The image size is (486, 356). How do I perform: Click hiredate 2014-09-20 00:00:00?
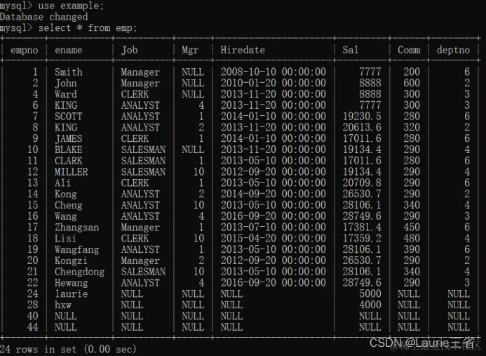tap(273, 194)
